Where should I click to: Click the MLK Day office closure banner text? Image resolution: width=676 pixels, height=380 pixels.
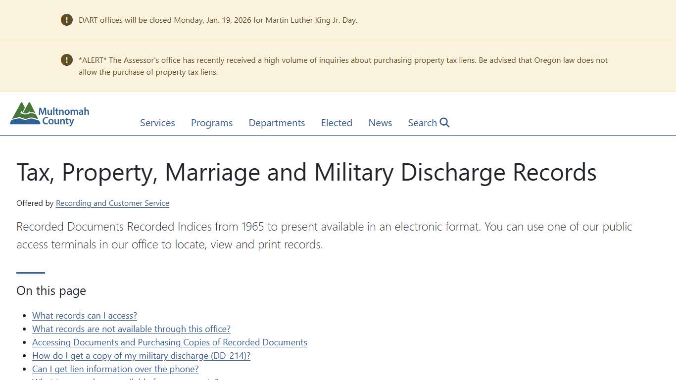(x=218, y=20)
